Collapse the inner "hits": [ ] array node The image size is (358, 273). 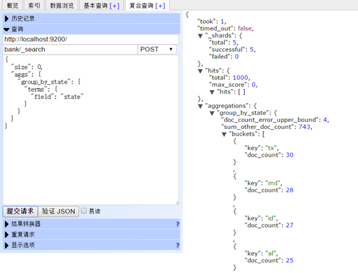[212, 92]
